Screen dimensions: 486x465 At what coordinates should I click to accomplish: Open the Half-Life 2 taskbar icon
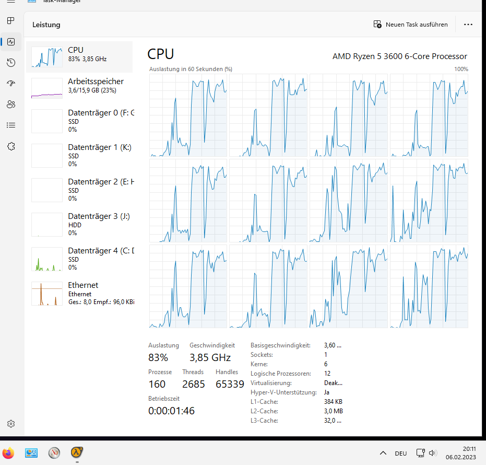[77, 452]
